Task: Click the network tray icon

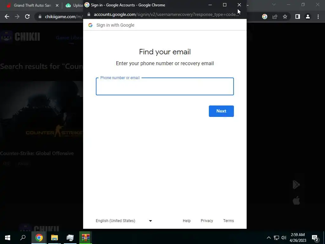Action: (276, 238)
